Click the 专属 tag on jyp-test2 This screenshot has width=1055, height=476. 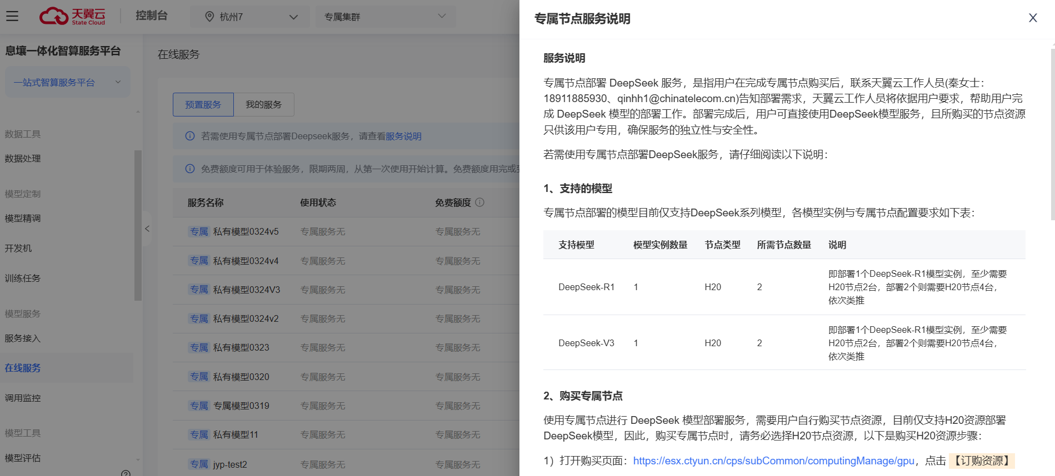(x=199, y=464)
